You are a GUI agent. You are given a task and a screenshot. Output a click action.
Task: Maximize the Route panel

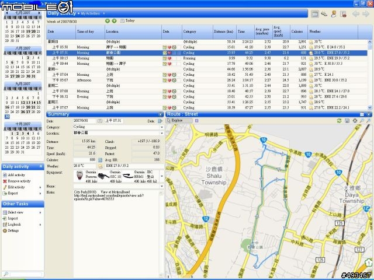tap(362, 114)
